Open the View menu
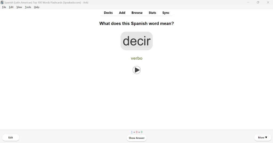 click(19, 7)
